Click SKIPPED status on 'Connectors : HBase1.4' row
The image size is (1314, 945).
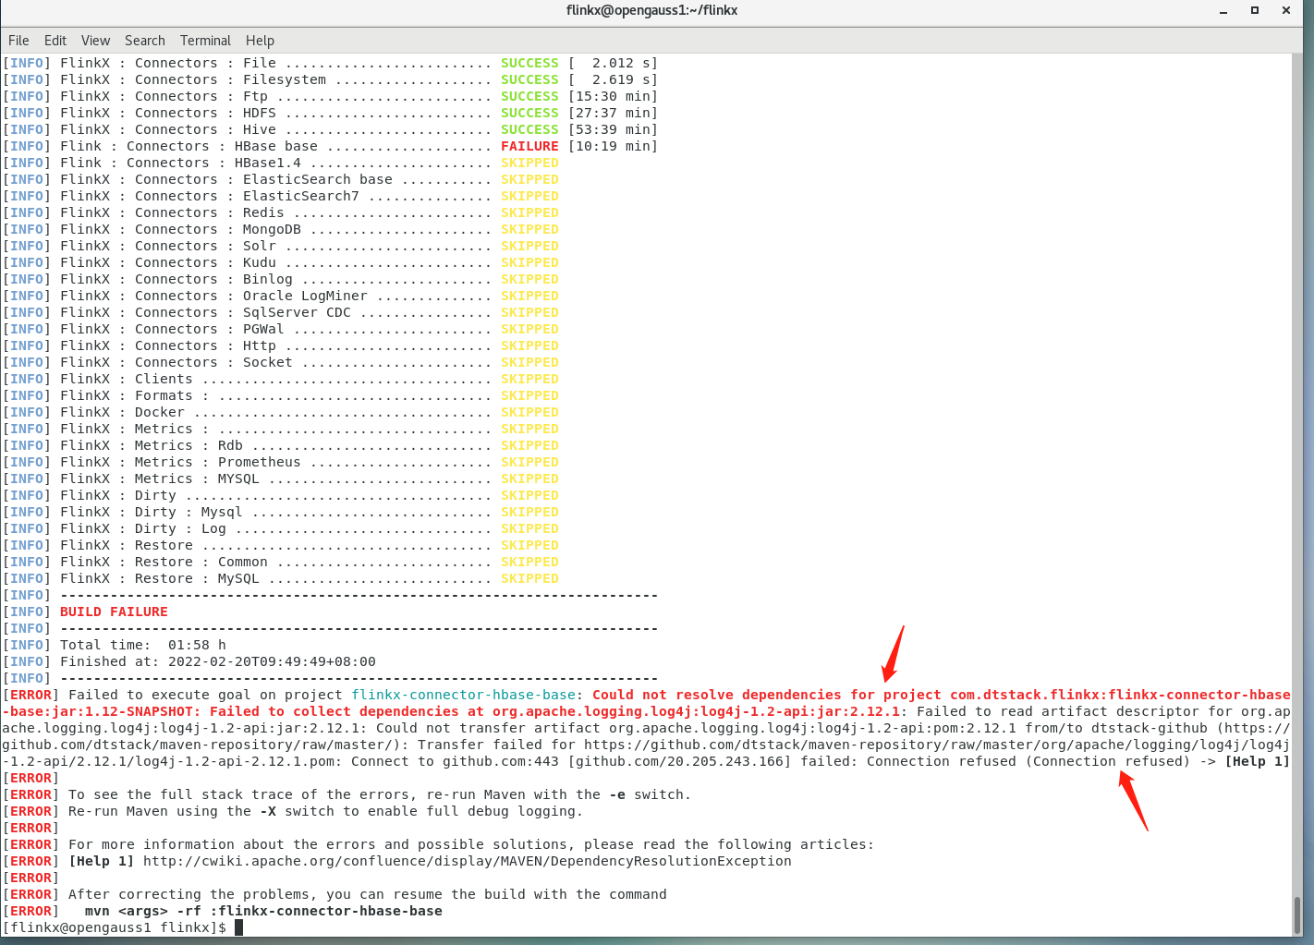coord(529,163)
